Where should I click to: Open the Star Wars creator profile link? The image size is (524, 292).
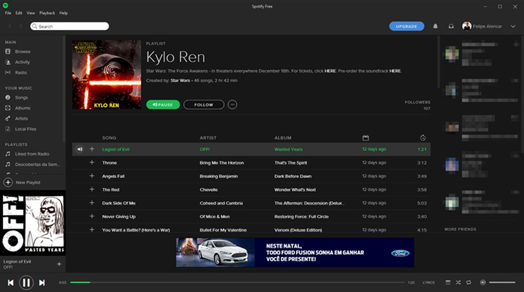click(180, 80)
